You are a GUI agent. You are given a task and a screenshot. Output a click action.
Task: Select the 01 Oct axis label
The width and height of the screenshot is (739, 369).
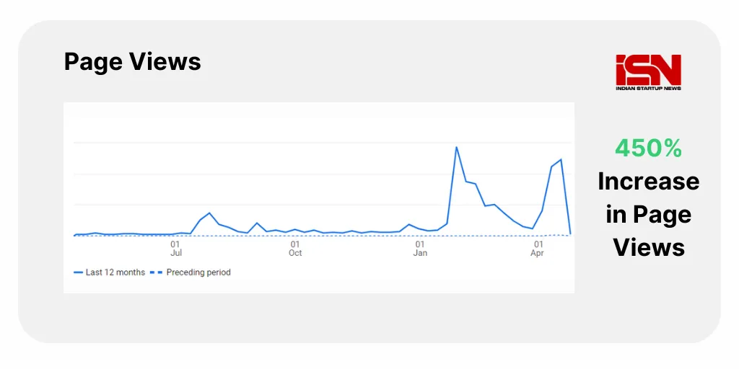coord(295,249)
